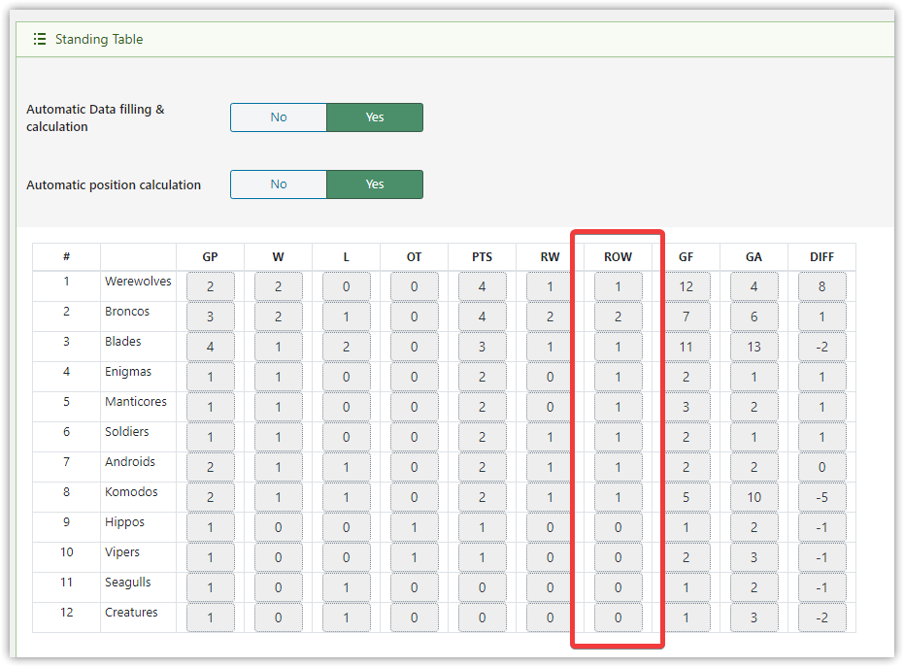Set Automatic position calculation to No
The image size is (904, 667).
pos(279,184)
